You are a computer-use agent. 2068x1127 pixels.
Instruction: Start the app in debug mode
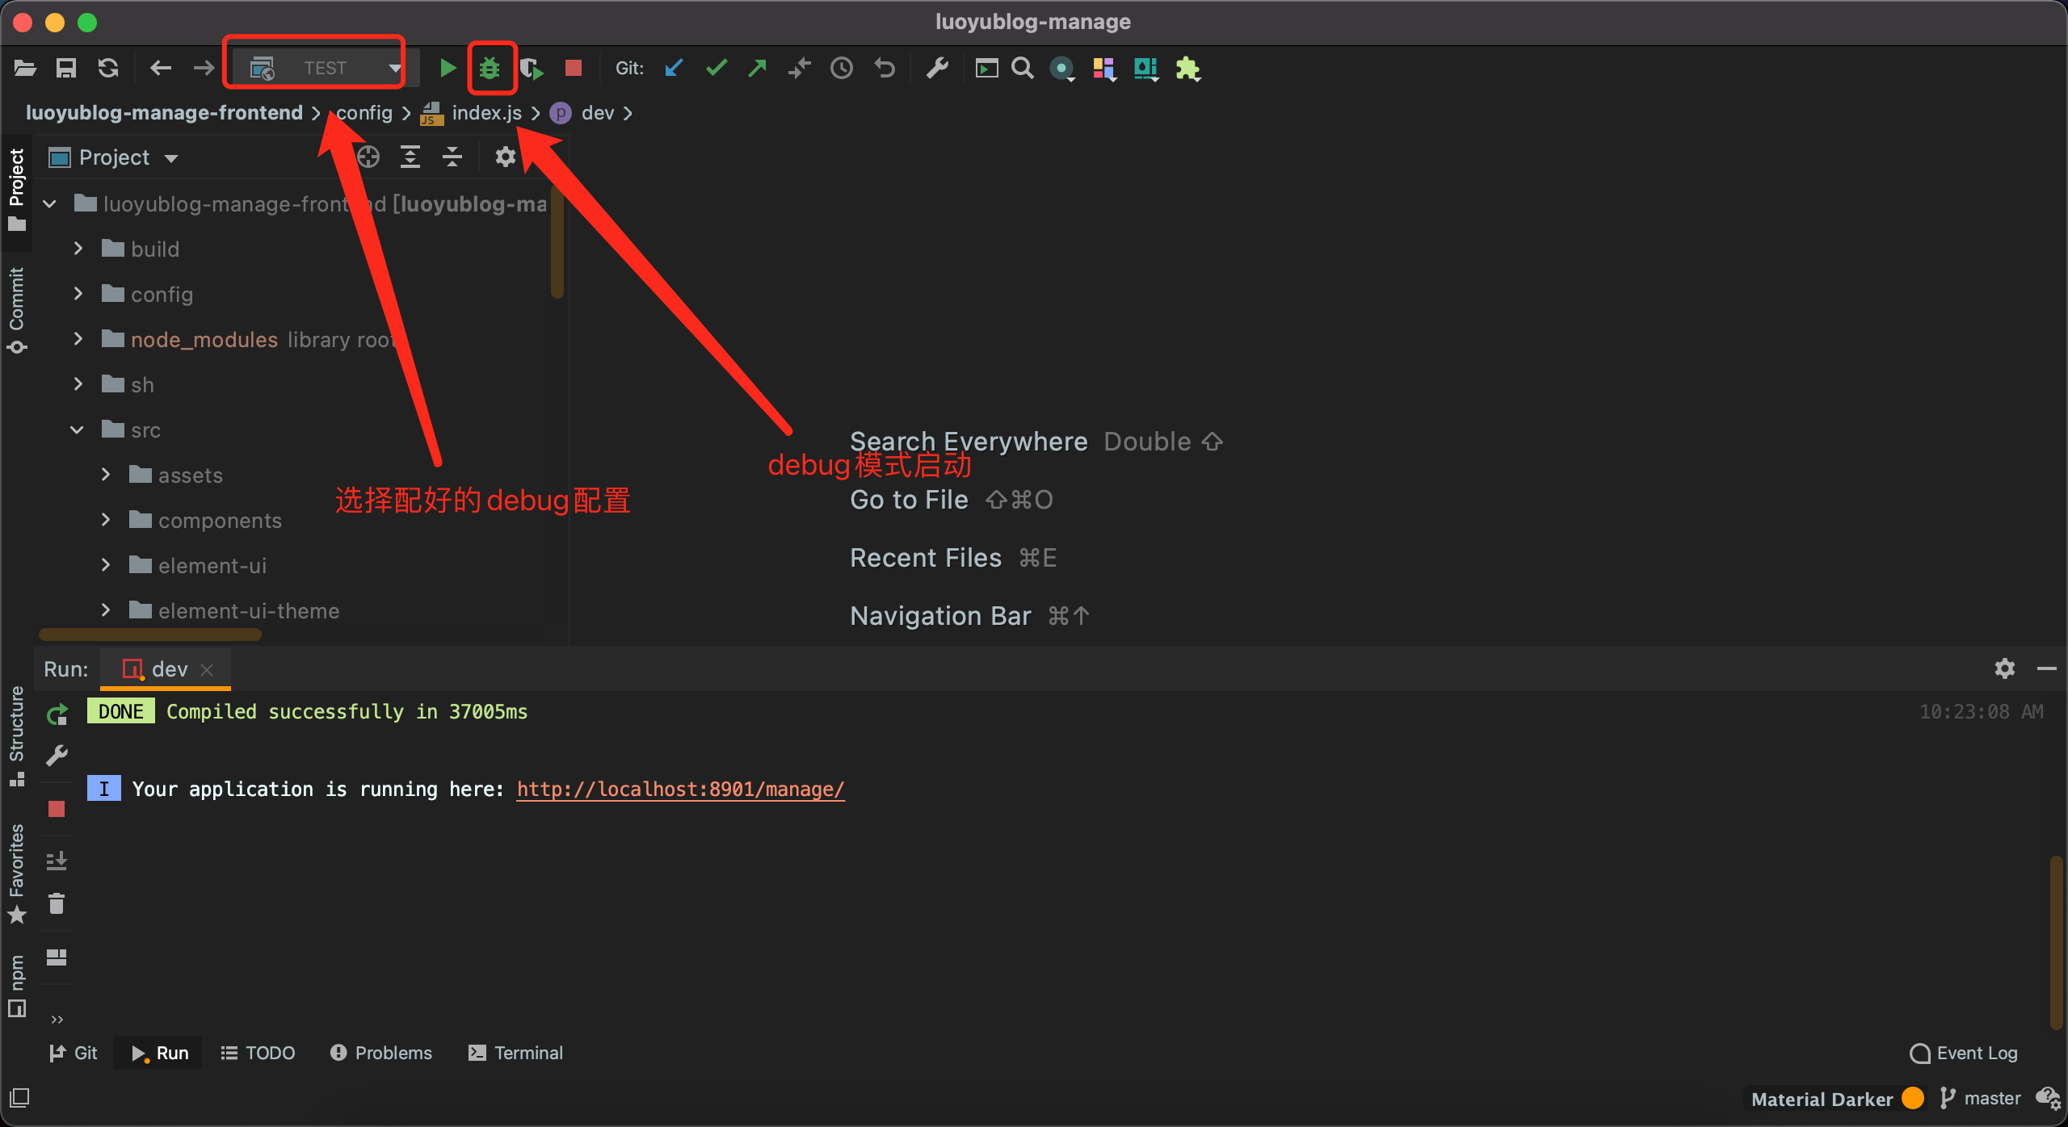pyautogui.click(x=490, y=68)
